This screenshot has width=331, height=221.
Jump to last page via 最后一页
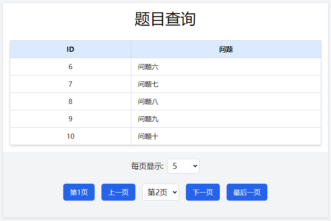pyautogui.click(x=247, y=192)
